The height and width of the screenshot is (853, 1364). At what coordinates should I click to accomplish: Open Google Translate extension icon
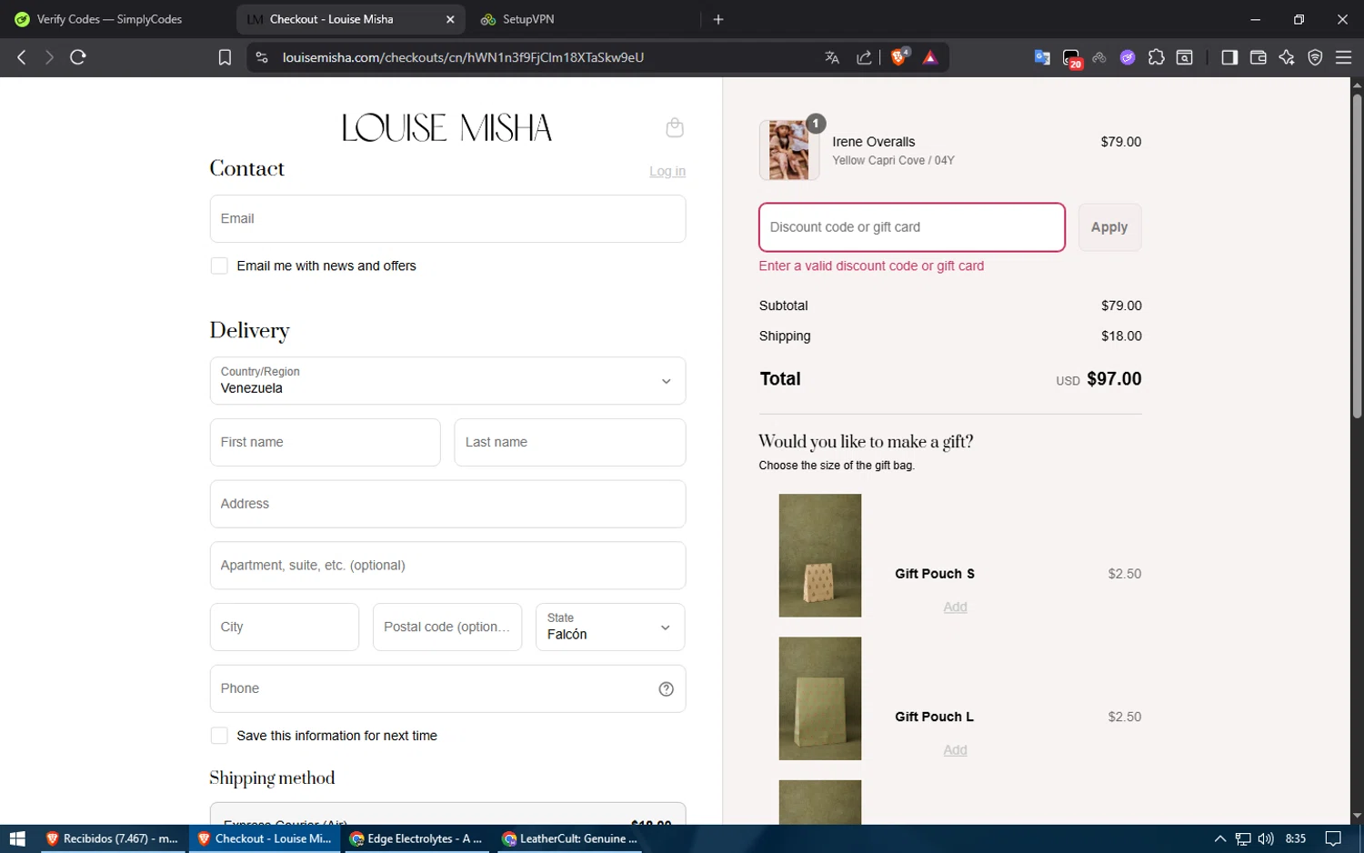point(1042,57)
